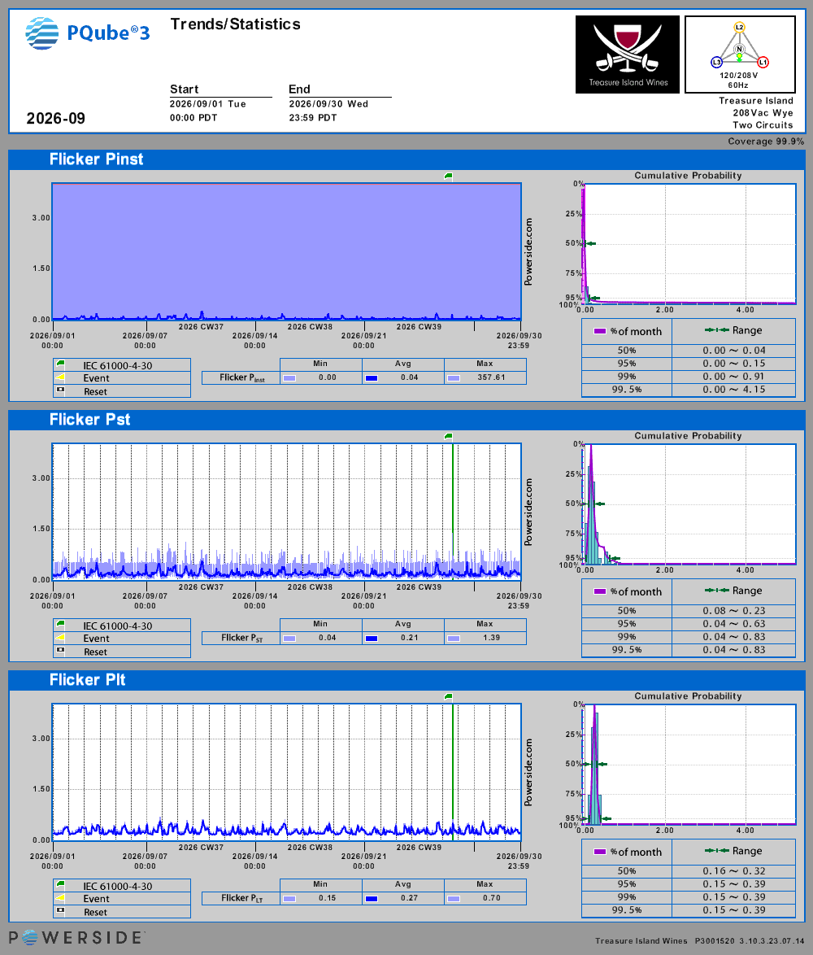
Task: Click the yellow Event legend icon in Flicker Pinst
Action: click(x=60, y=377)
